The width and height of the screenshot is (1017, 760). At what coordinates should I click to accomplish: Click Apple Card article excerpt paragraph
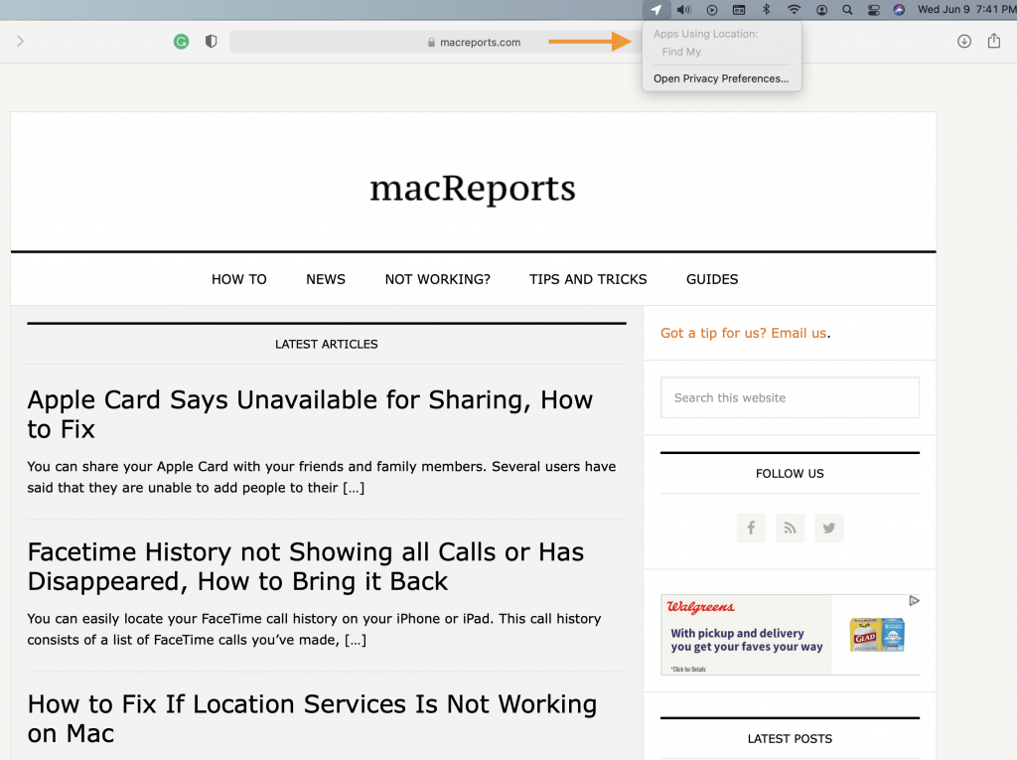pyautogui.click(x=322, y=477)
